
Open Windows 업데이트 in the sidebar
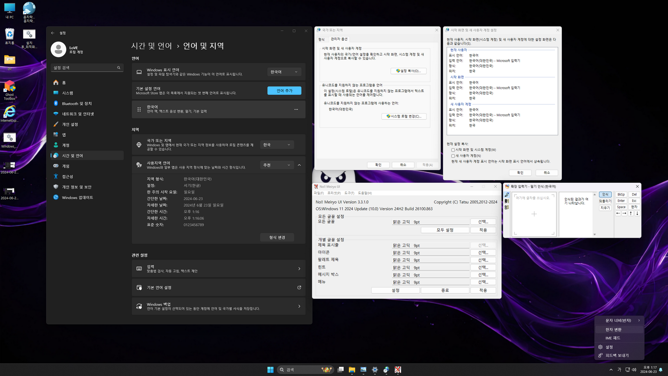77,197
